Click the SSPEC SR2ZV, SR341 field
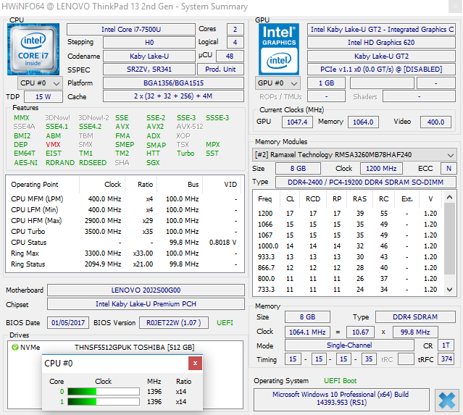The width and height of the screenshot is (463, 415). pyautogui.click(x=149, y=70)
